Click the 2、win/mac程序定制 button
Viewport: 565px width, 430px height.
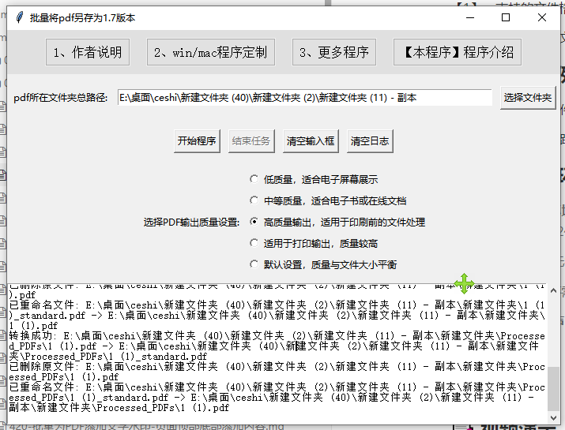click(x=211, y=52)
